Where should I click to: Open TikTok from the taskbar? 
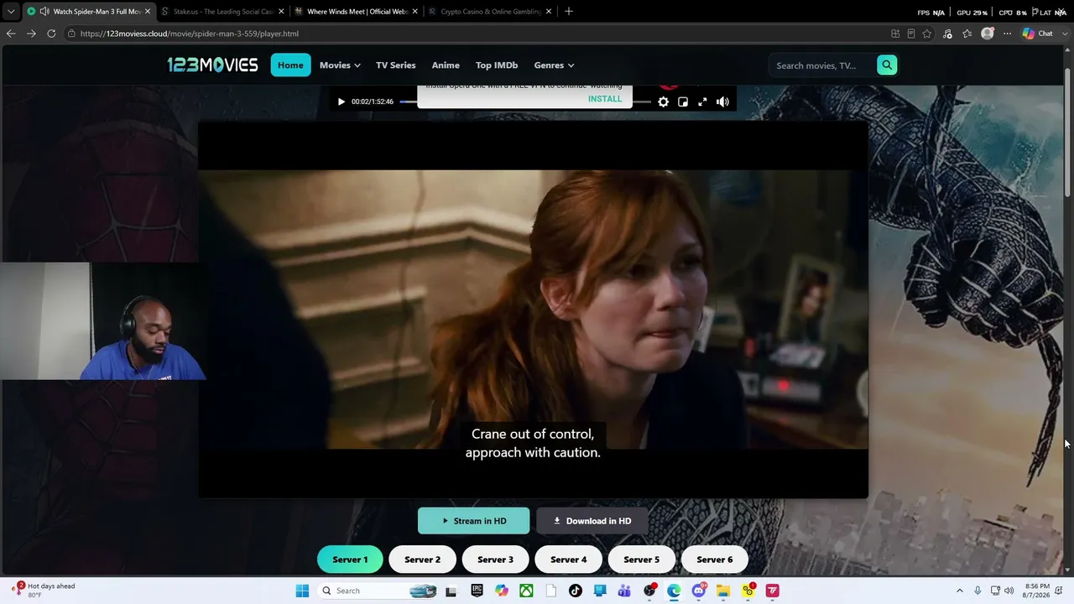[575, 591]
